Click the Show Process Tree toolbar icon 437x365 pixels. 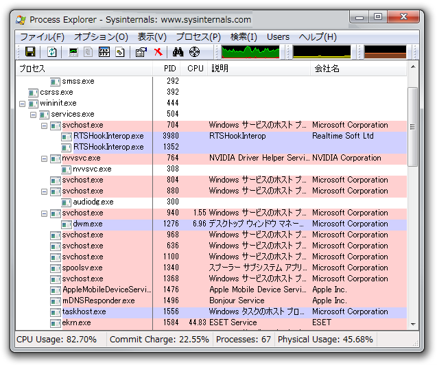pyautogui.click(x=88, y=52)
